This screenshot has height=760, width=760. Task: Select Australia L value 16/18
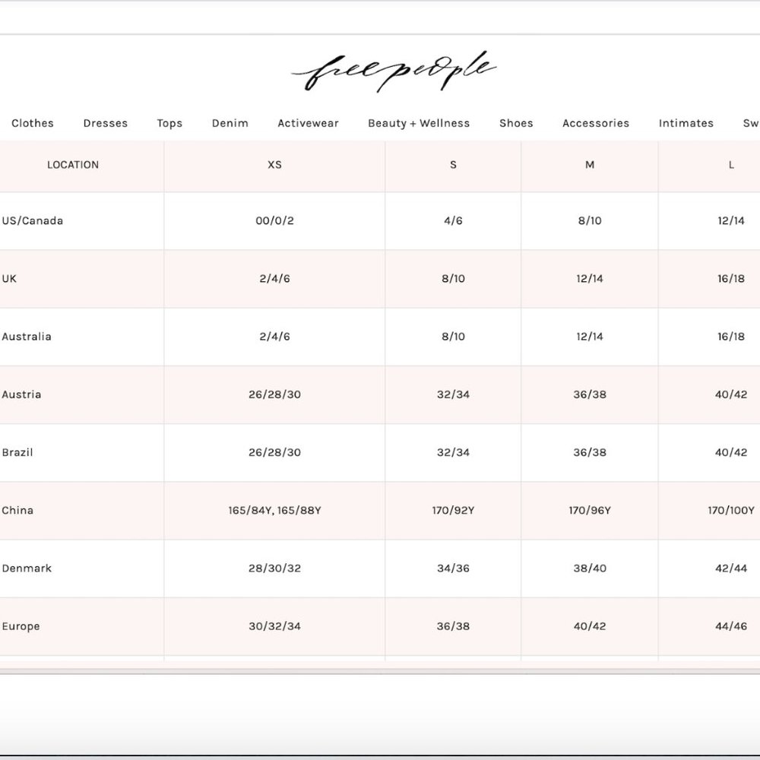(731, 337)
